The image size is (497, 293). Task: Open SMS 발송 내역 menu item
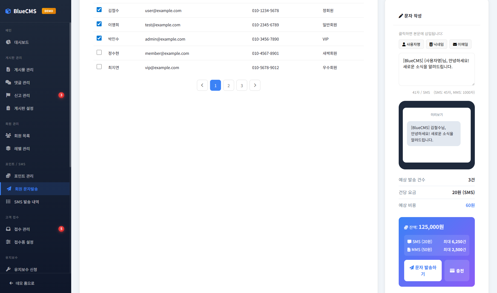(27, 202)
